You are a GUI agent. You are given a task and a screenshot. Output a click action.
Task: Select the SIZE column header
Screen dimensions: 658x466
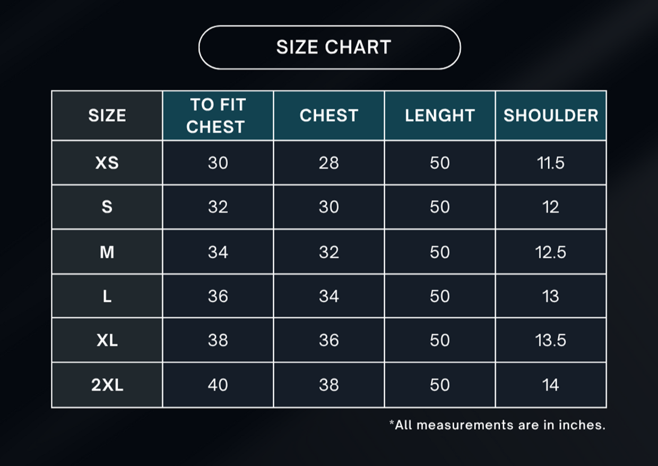pos(107,116)
